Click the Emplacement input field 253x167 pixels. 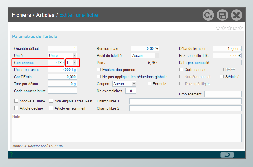(x=223, y=94)
